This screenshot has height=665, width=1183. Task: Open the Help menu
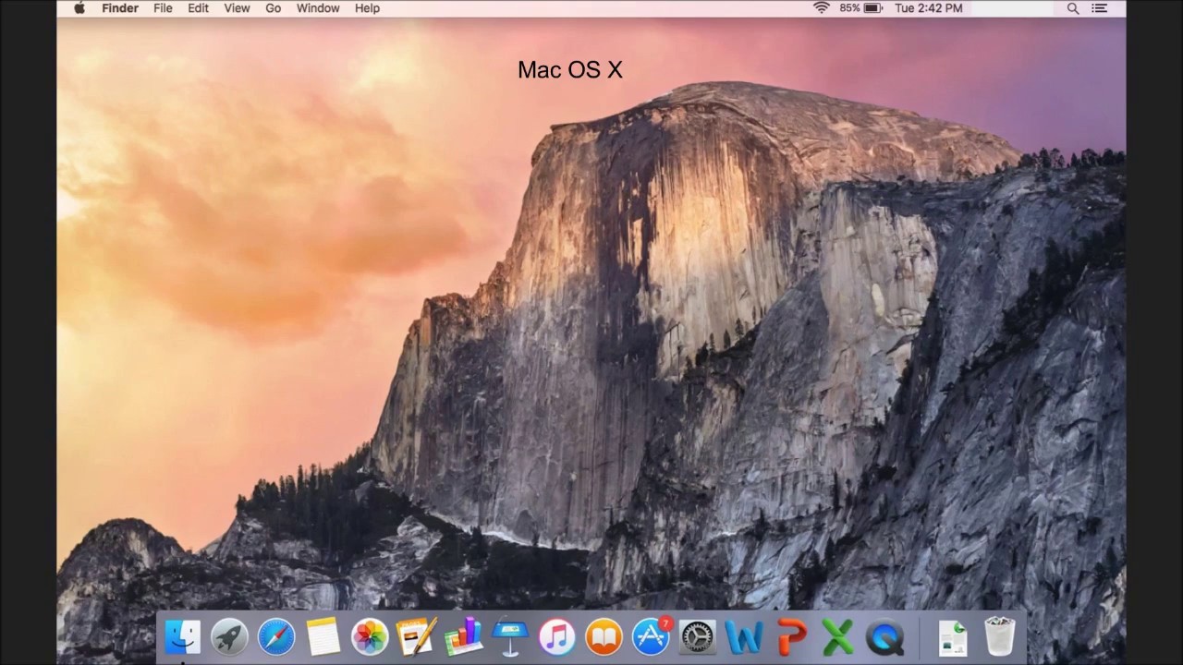point(367,8)
